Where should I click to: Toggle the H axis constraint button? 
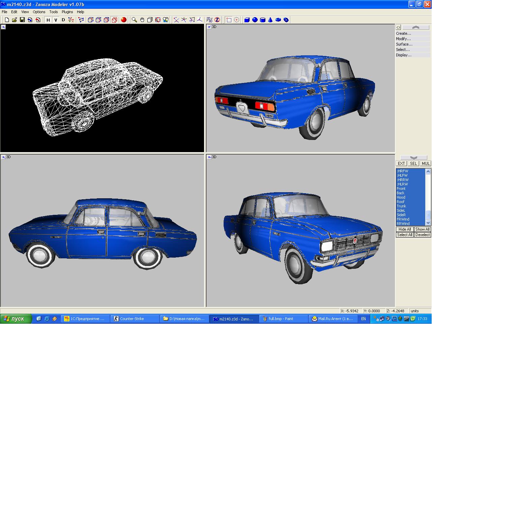(48, 20)
